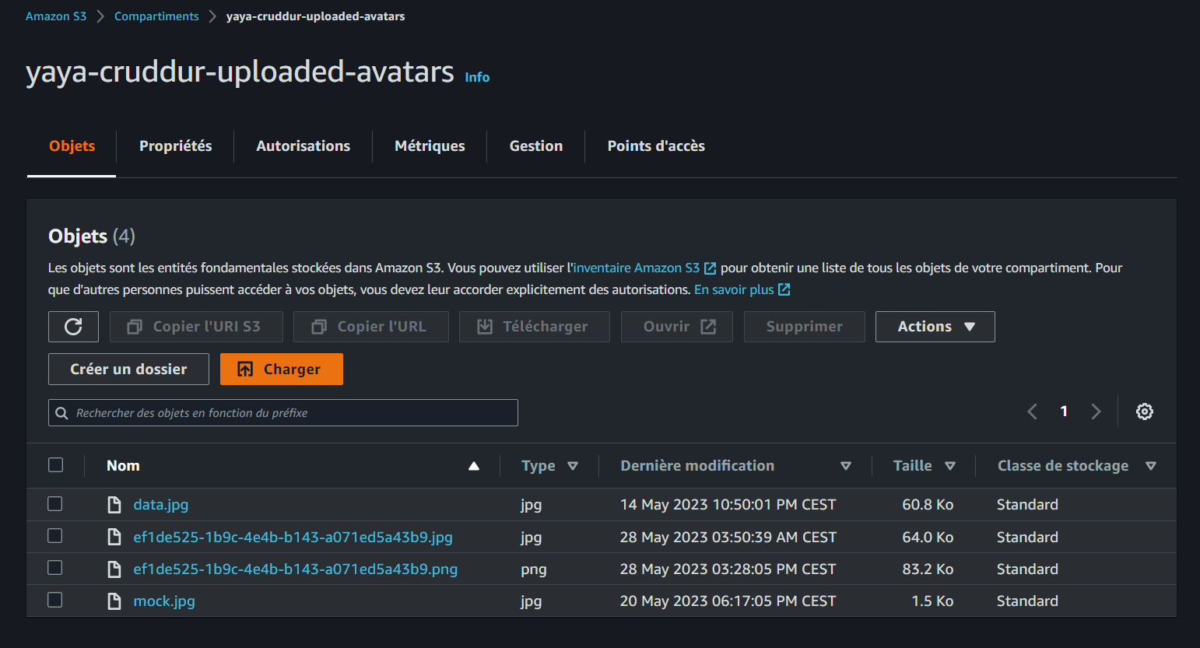Tick checkbox for mock.jpg
This screenshot has width=1200, height=648.
[x=55, y=600]
